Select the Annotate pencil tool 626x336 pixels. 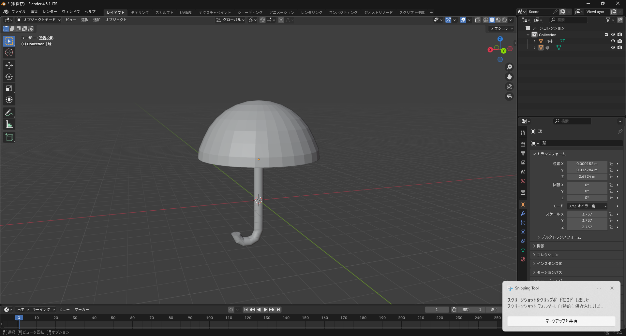[x=9, y=113]
